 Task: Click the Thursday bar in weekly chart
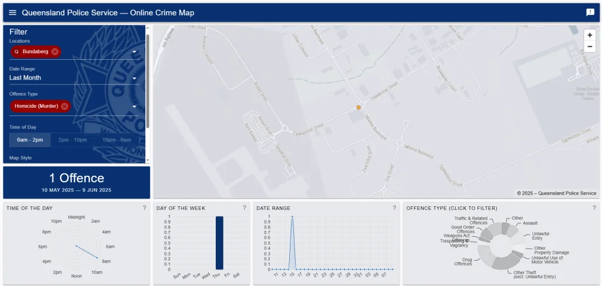(219, 243)
